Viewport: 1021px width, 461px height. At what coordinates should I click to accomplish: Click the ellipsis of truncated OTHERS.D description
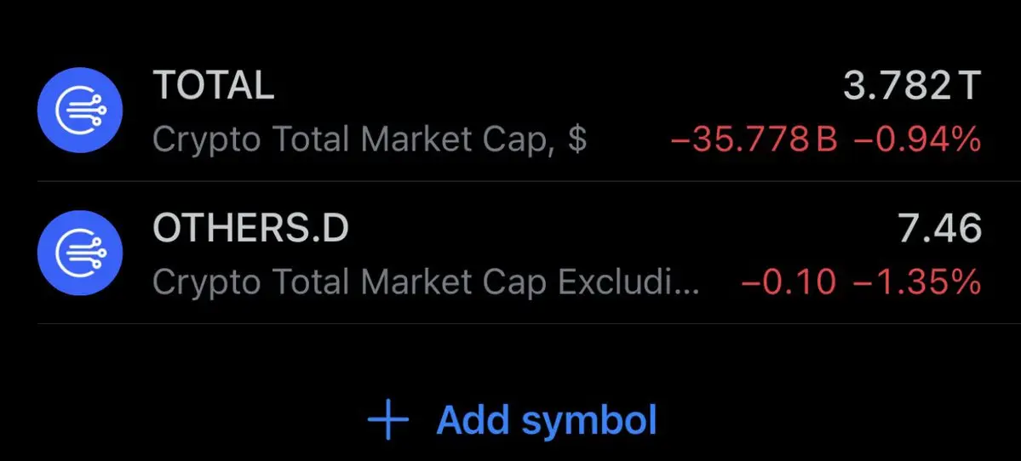click(686, 291)
